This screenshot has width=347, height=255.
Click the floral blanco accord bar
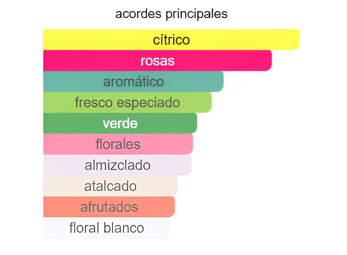[x=107, y=227]
